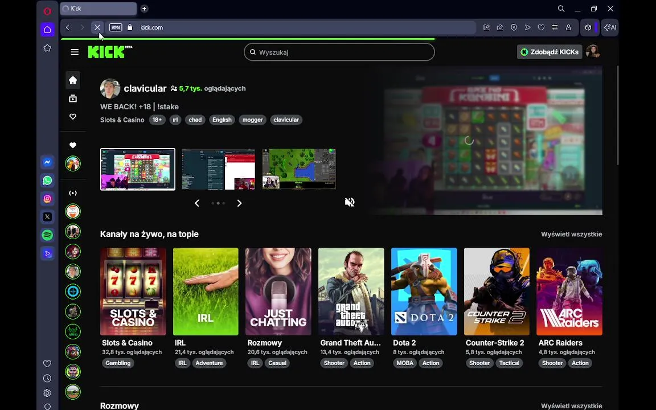Select the Kick browser tab

pos(99,9)
